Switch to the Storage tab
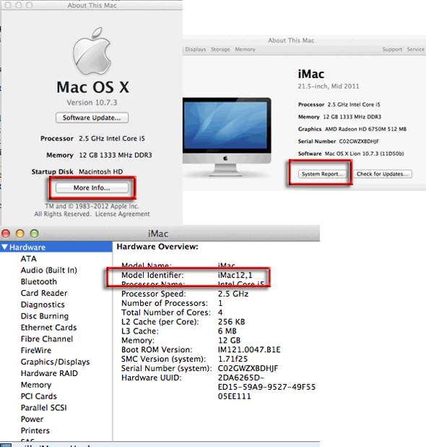Viewport: 426px width, 447px height. 220,49
